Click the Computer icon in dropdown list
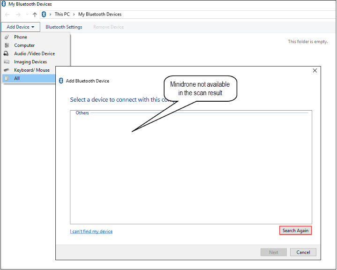Viewport: 337px width, 270px height. pyautogui.click(x=7, y=45)
